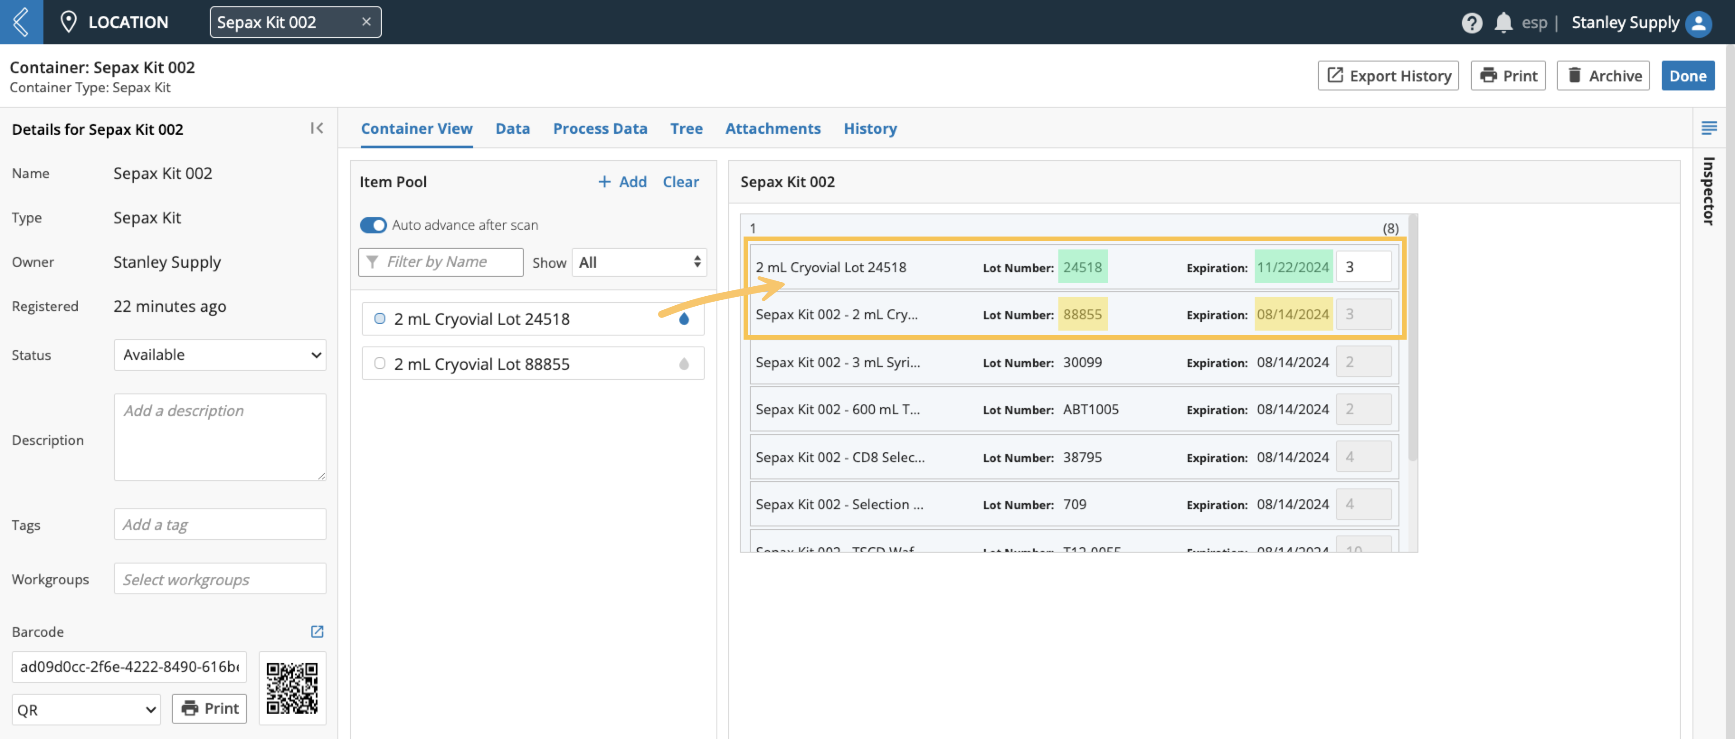Viewport: 1735px width, 739px height.
Task: Switch to the Data tab
Action: (x=512, y=128)
